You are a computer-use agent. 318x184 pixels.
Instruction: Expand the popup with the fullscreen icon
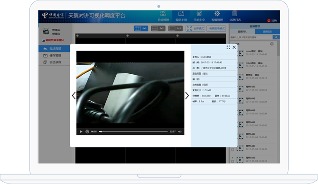tap(228, 47)
